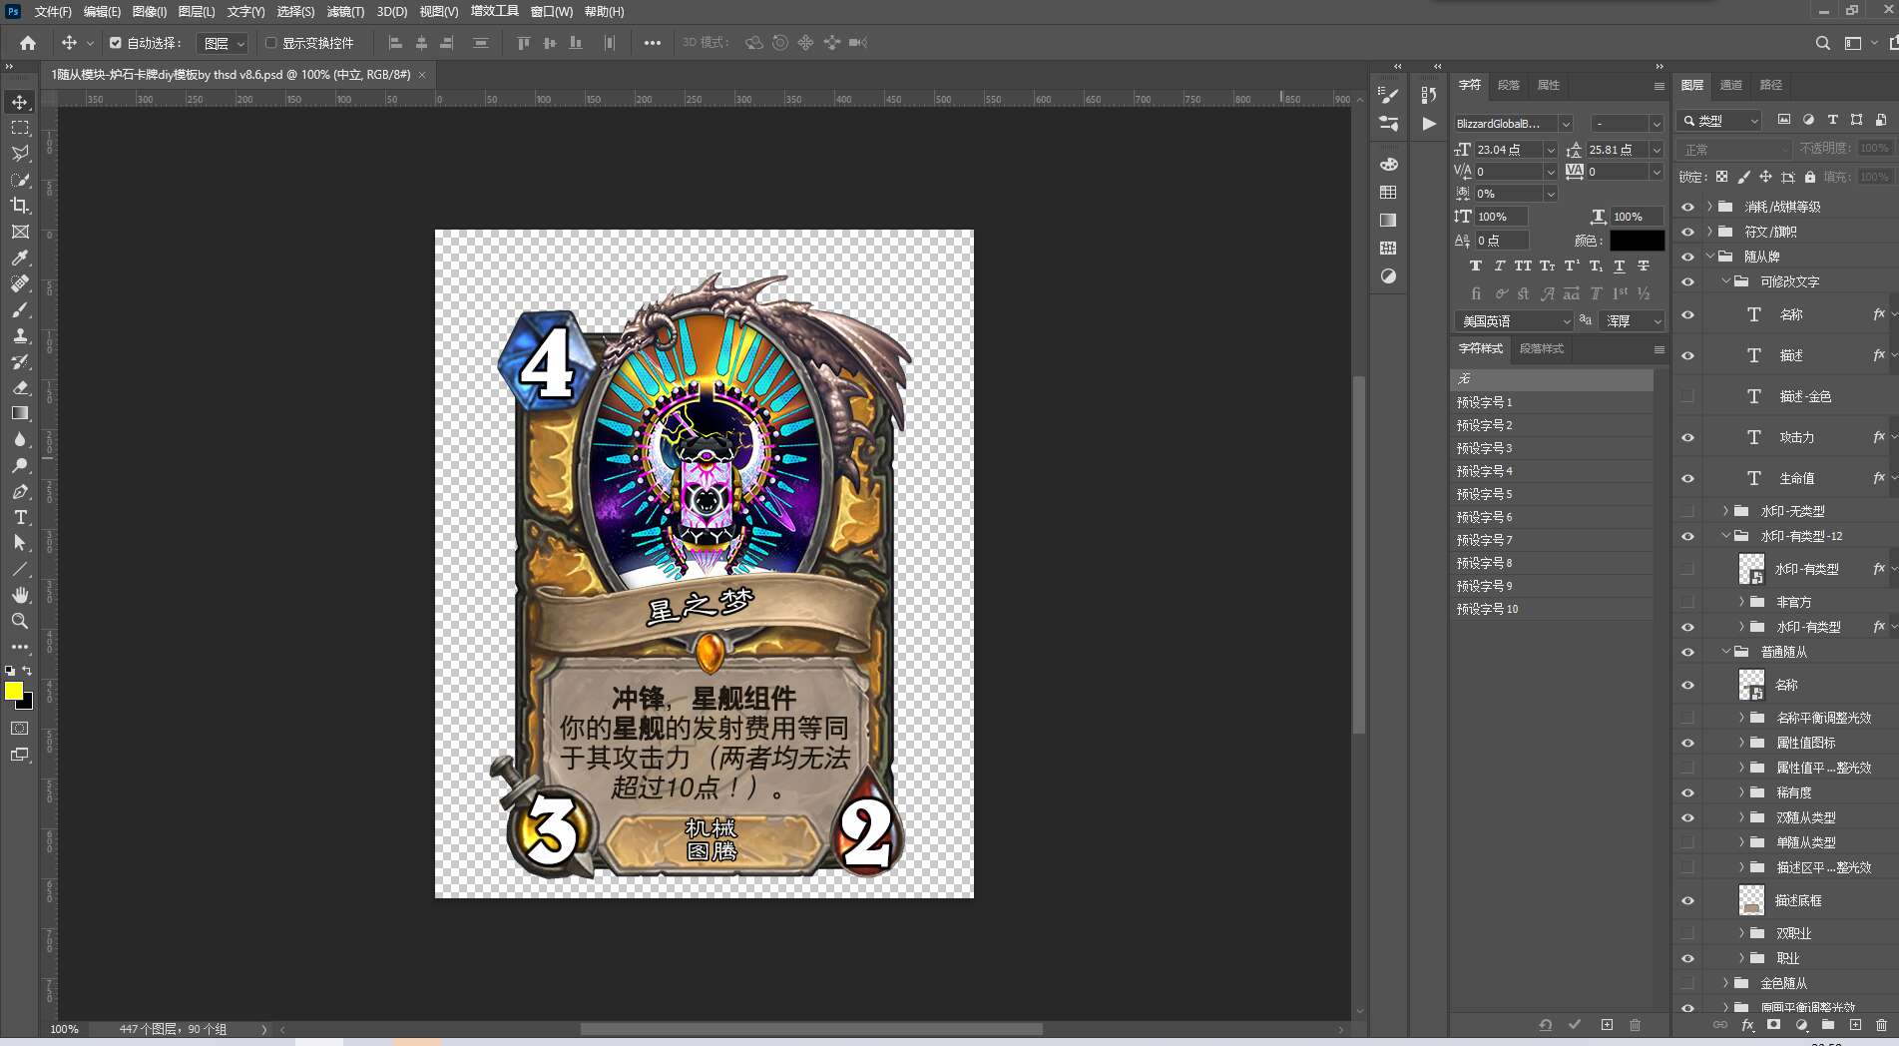Screen dimensions: 1899x1046
Task: Open the language dropdown 美国英语
Action: [1514, 321]
